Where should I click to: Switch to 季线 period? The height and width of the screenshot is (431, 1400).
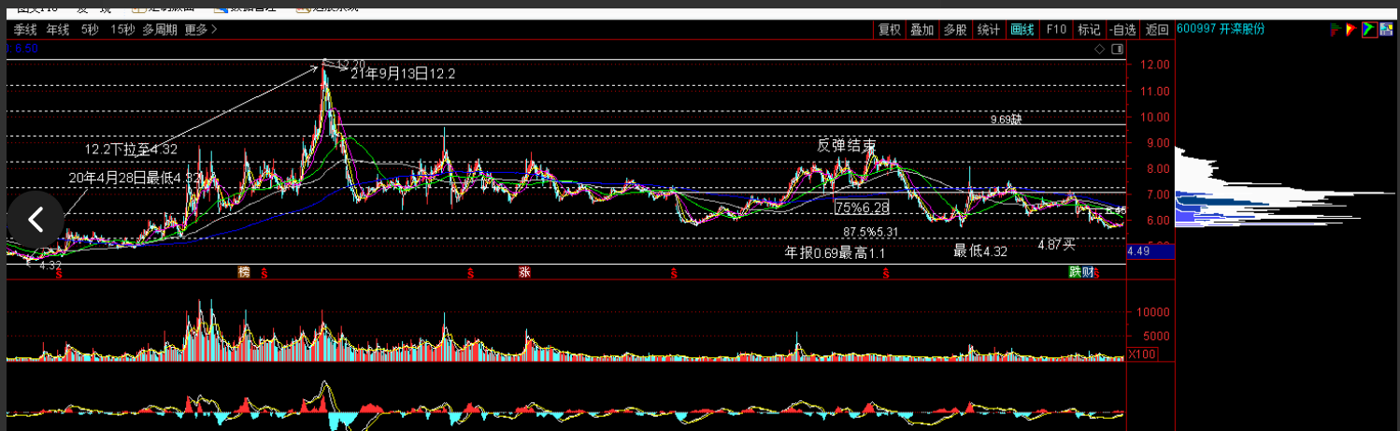click(25, 29)
